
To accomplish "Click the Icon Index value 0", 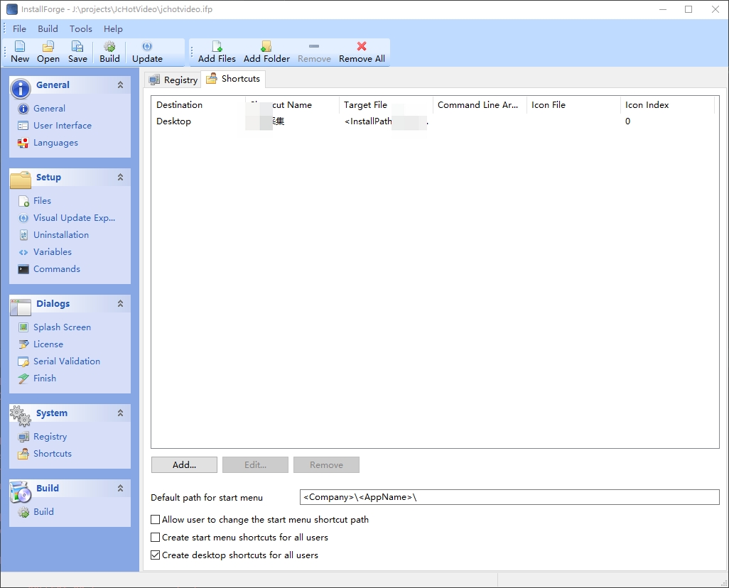I will [627, 121].
